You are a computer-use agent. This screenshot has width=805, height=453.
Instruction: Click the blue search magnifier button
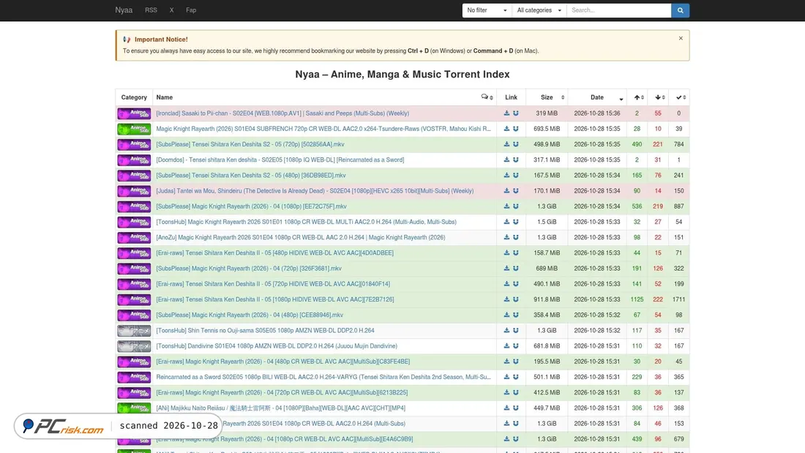coord(680,10)
